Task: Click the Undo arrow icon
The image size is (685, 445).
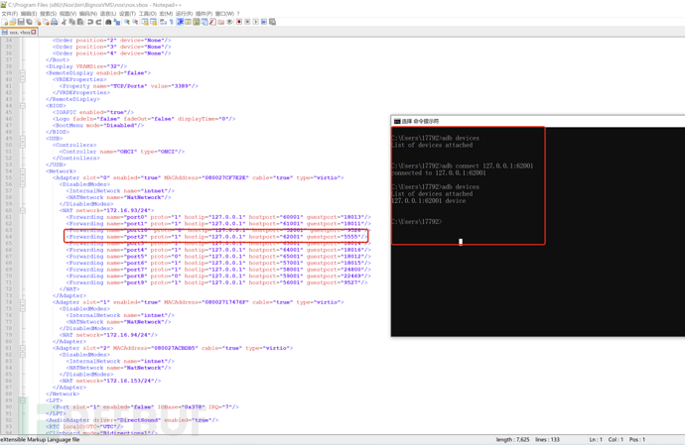Action: [90, 22]
